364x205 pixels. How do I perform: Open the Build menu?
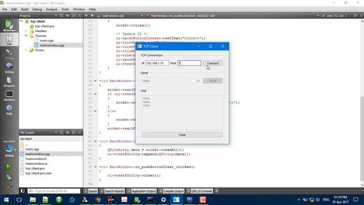click(24, 9)
